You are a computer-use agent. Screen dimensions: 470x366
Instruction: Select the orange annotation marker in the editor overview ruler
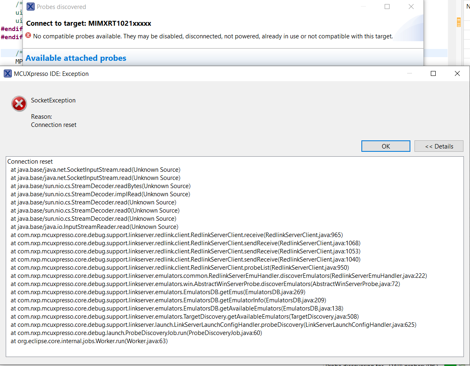tap(458, 22)
